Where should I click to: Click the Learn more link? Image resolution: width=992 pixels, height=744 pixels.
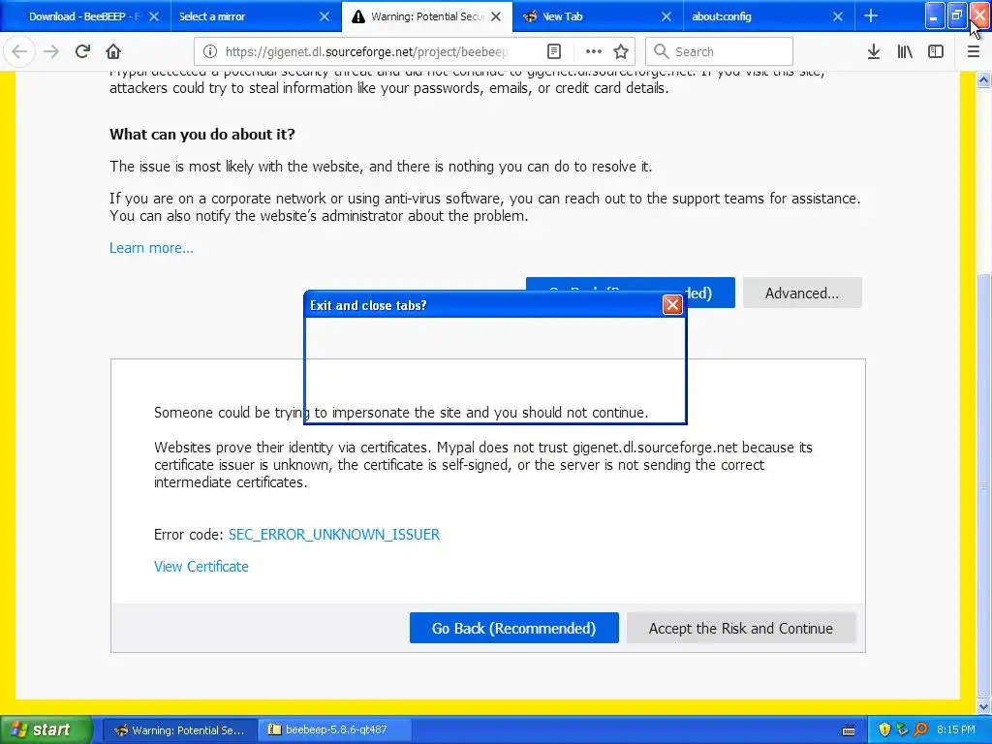[x=151, y=248]
